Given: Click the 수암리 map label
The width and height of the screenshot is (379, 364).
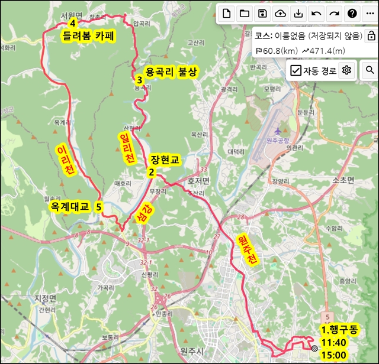Looking at the screenshot, I should pyautogui.click(x=334, y=228).
